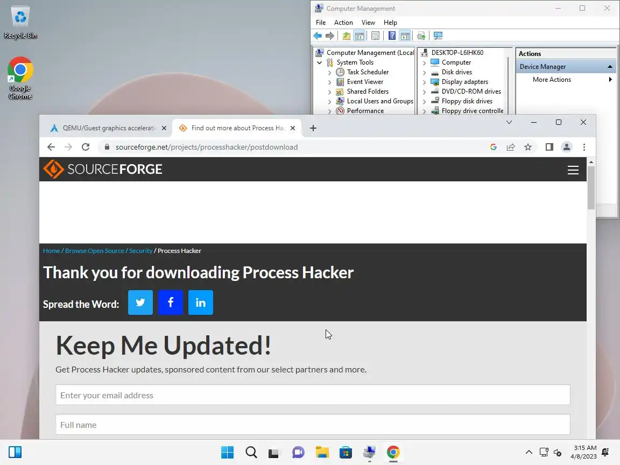Open Chrome tab search dropdown
This screenshot has width=620, height=465.
coord(509,122)
